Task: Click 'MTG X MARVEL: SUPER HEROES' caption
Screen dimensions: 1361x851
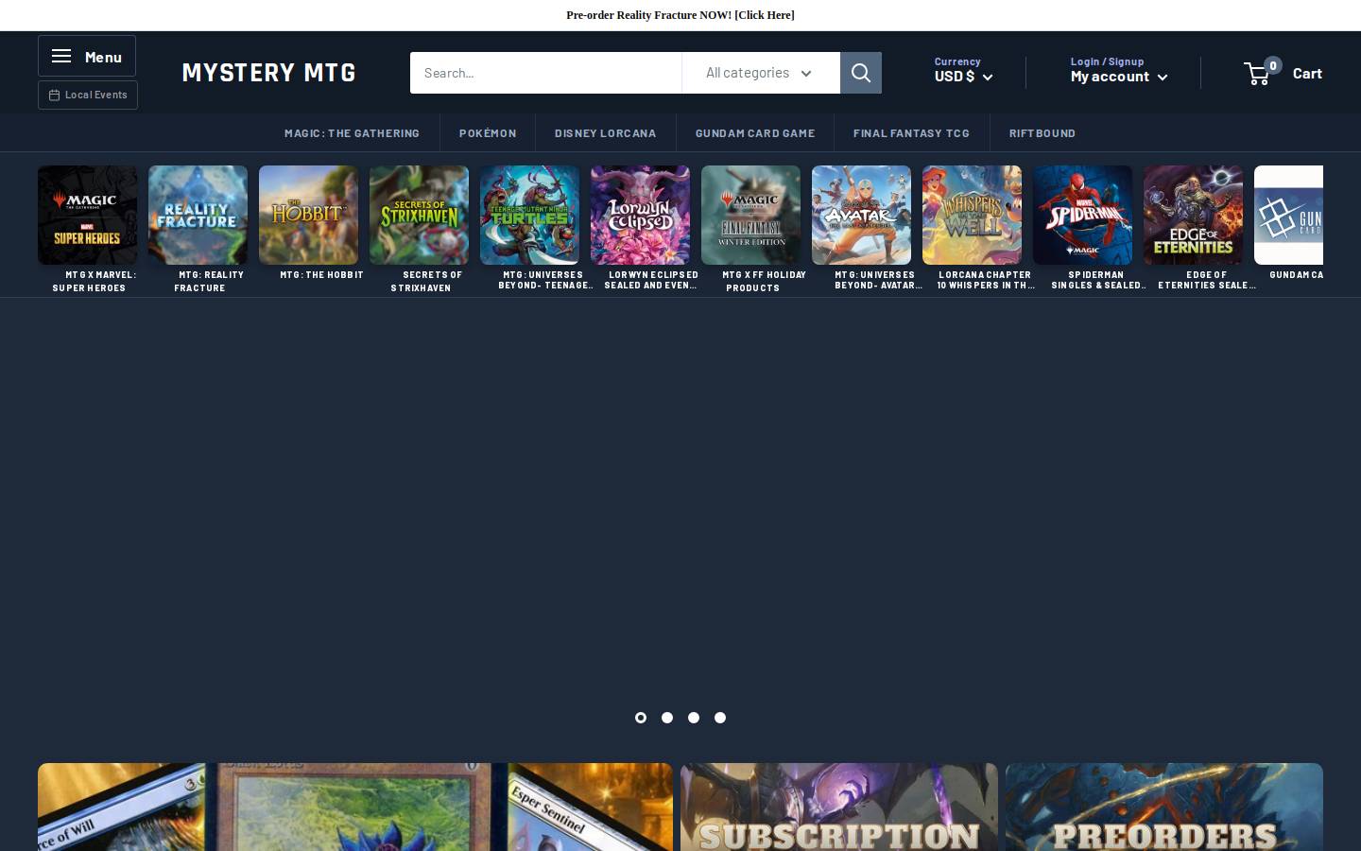Action: (94, 281)
